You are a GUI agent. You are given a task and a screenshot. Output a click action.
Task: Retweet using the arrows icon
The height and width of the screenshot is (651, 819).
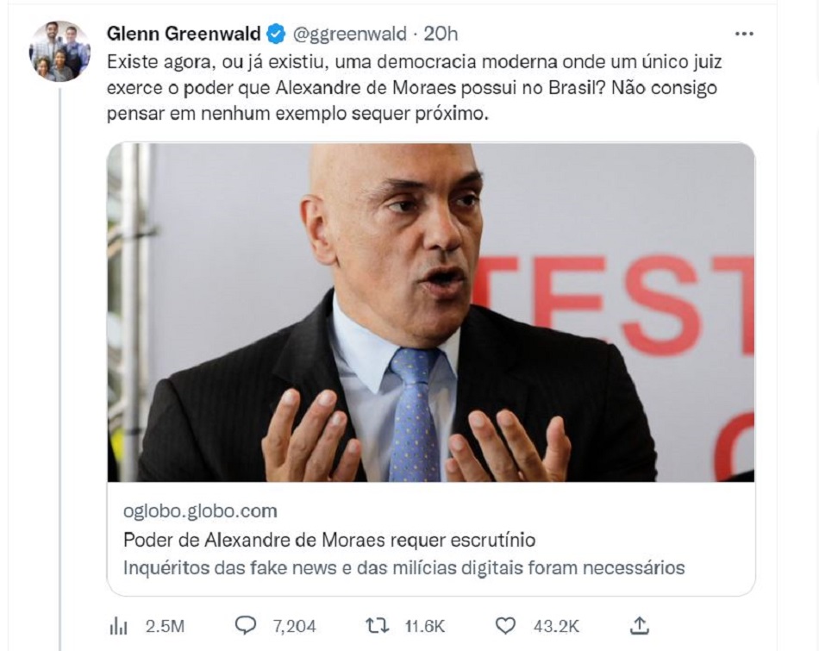click(377, 625)
